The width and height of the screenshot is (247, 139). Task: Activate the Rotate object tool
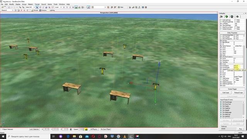[x=43, y=7]
